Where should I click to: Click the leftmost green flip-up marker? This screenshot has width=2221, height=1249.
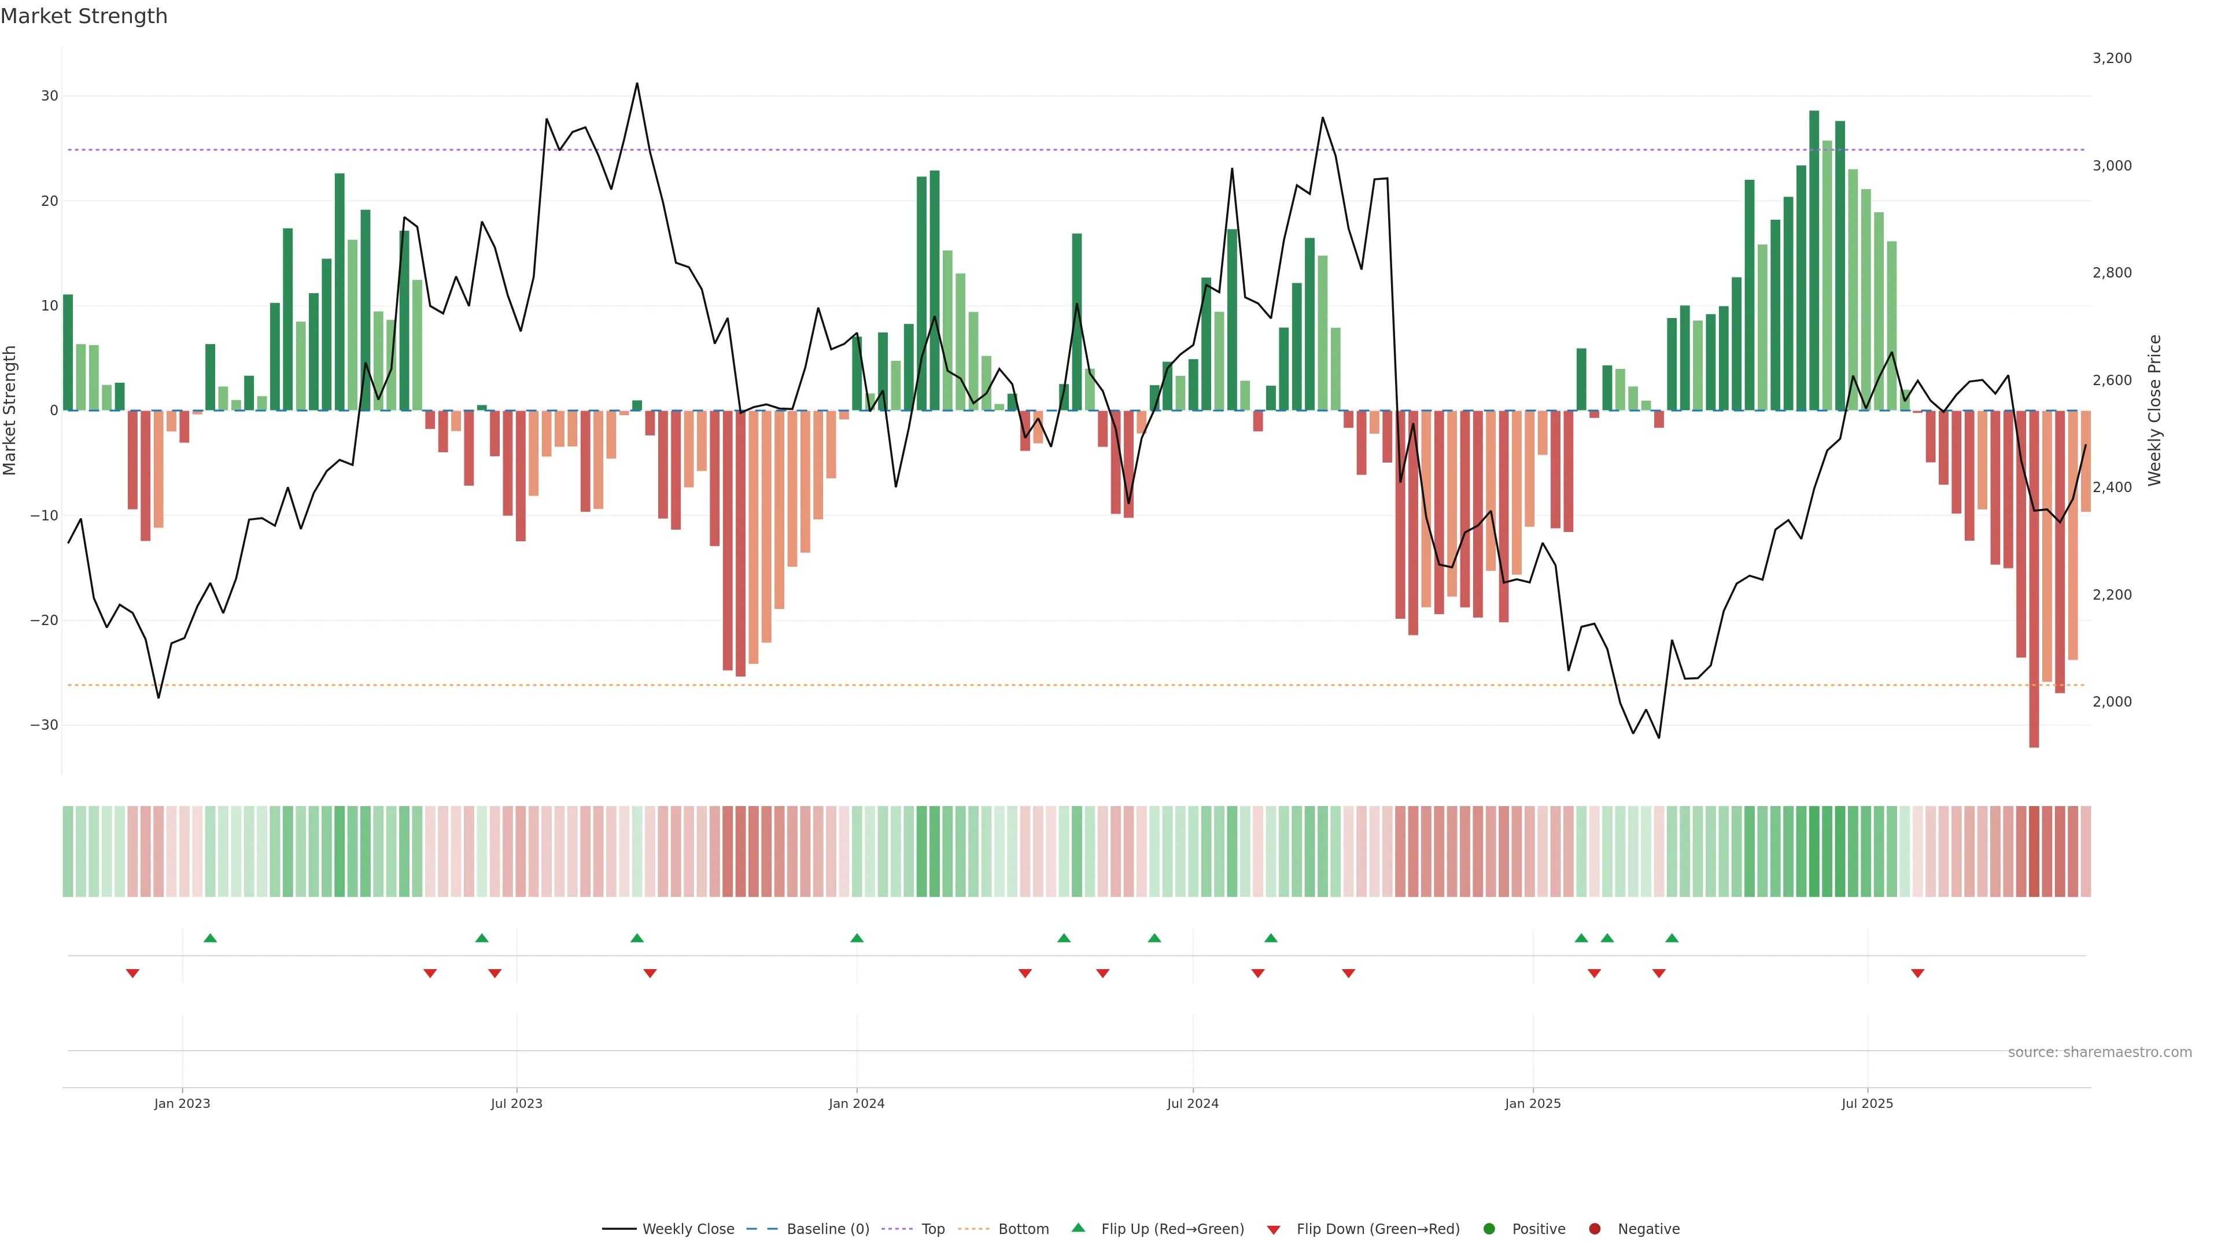click(x=211, y=938)
